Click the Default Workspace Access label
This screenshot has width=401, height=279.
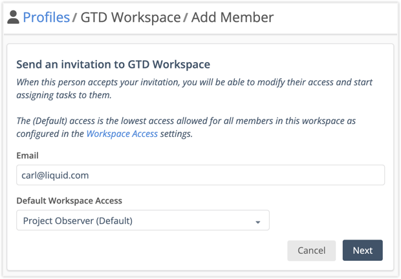(69, 200)
